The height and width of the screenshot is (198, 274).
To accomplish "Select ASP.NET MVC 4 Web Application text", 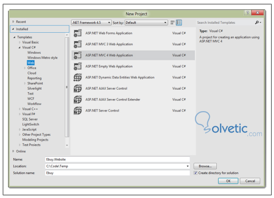I will pos(109,55).
